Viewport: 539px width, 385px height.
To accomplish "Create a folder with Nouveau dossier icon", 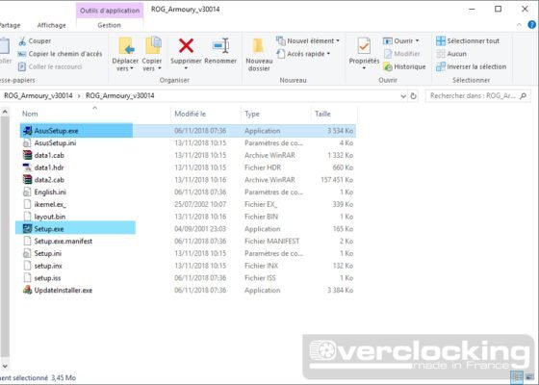I will [x=258, y=46].
